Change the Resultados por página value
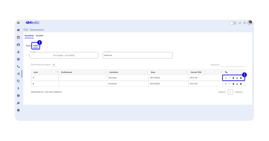Image resolution: width=269 pixels, height=141 pixels. point(54,65)
